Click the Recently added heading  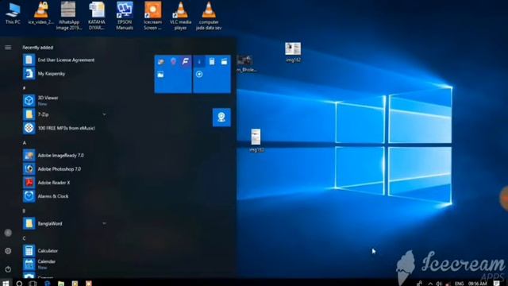click(x=37, y=48)
